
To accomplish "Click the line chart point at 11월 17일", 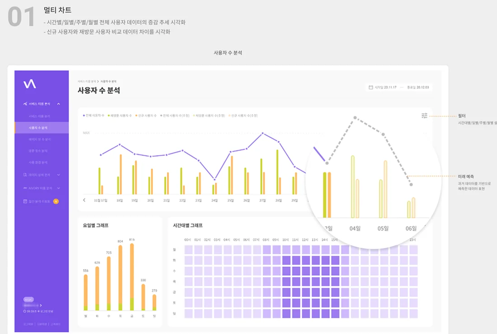I will (x=101, y=155).
